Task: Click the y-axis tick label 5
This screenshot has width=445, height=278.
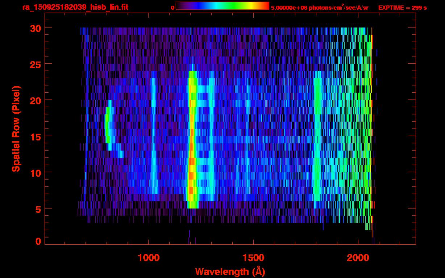Action: [38, 209]
